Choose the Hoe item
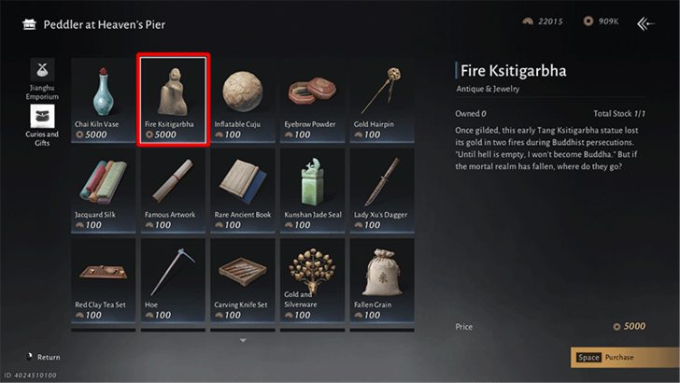The width and height of the screenshot is (680, 383). [x=173, y=280]
